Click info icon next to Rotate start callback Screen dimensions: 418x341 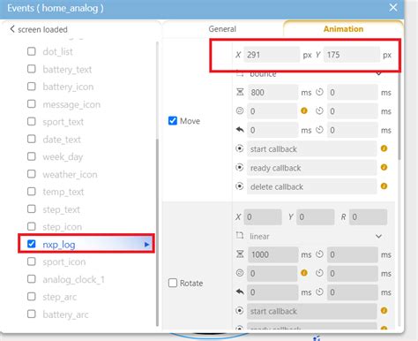point(384,311)
